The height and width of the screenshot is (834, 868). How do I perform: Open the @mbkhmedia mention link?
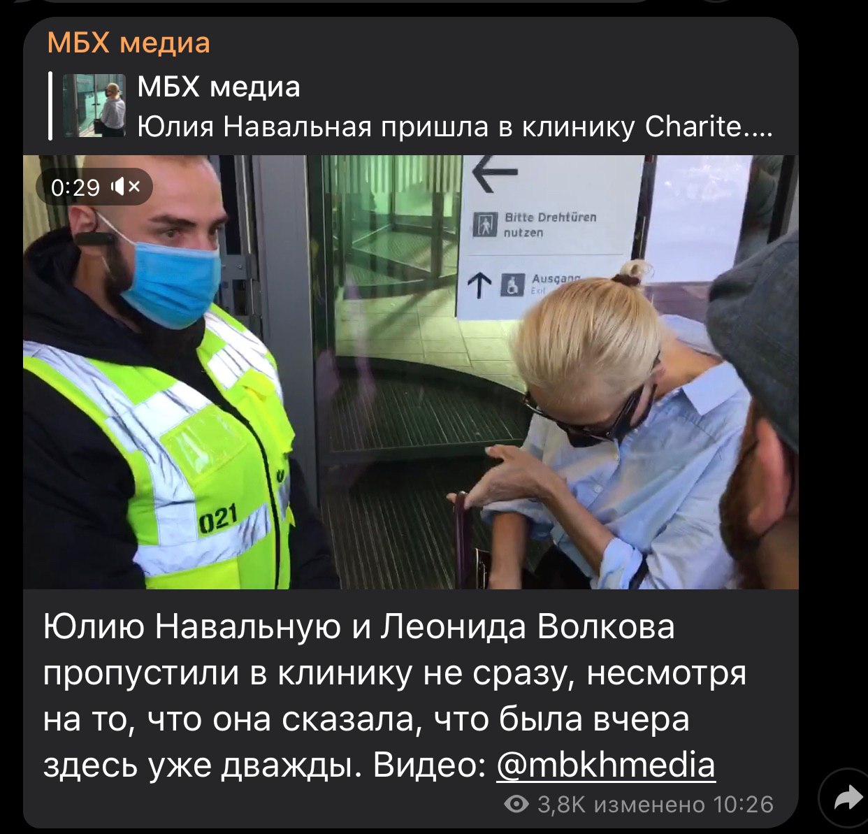click(x=606, y=765)
